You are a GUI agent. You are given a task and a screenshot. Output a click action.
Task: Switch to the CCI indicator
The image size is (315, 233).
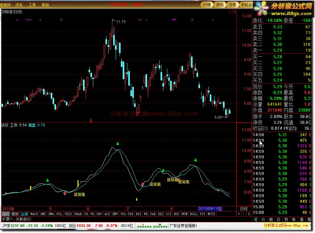169,214
